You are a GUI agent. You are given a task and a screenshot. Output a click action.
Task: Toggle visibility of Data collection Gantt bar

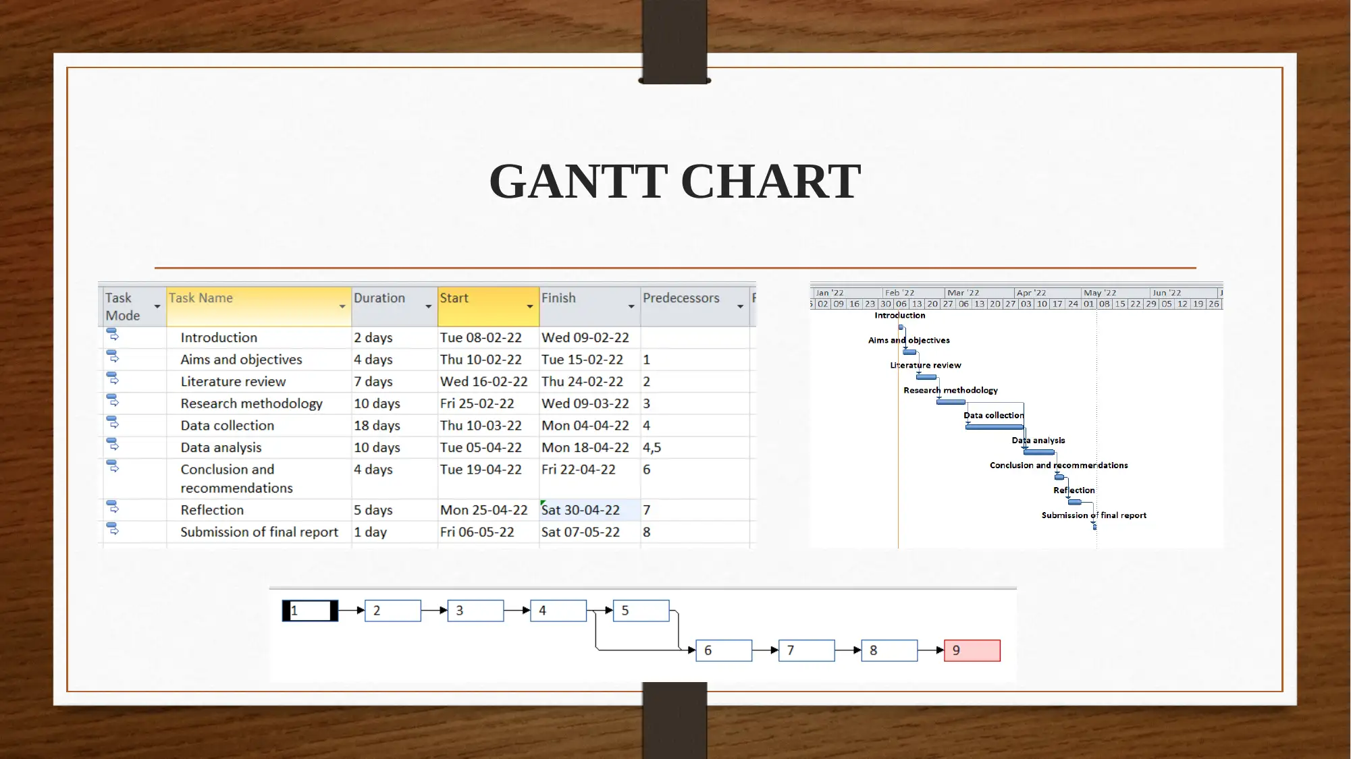[x=995, y=425]
